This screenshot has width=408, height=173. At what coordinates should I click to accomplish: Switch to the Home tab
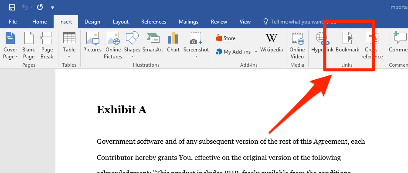(40, 22)
